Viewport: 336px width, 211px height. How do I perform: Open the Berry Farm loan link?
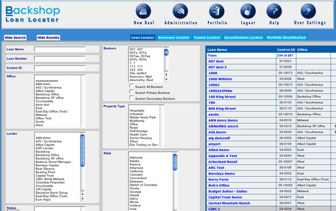click(218, 180)
